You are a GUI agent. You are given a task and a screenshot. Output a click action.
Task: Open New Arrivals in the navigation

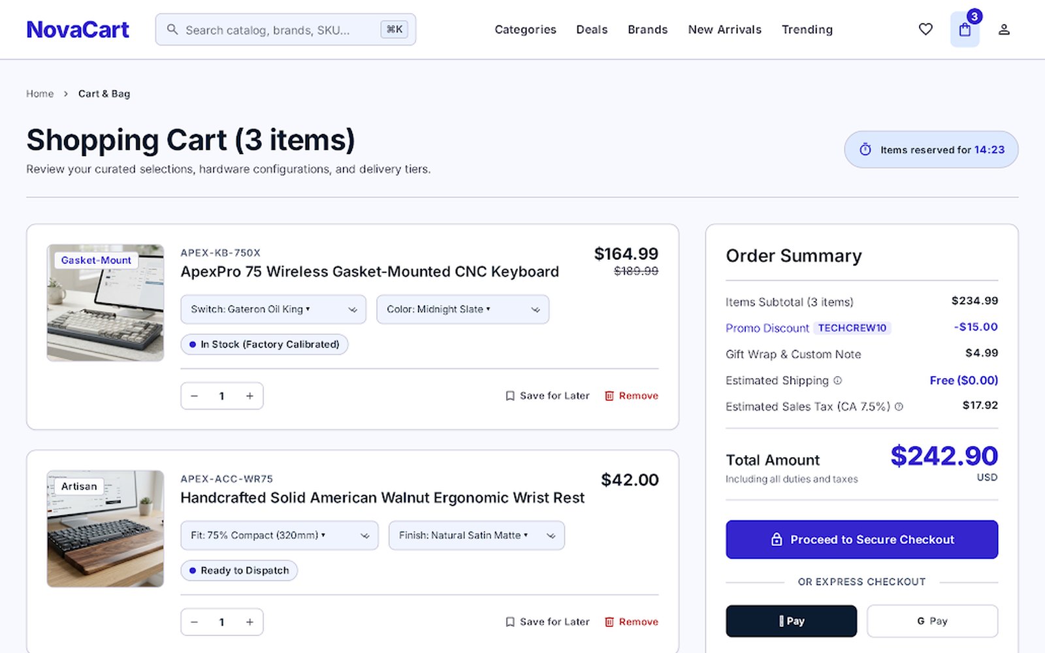click(x=724, y=29)
